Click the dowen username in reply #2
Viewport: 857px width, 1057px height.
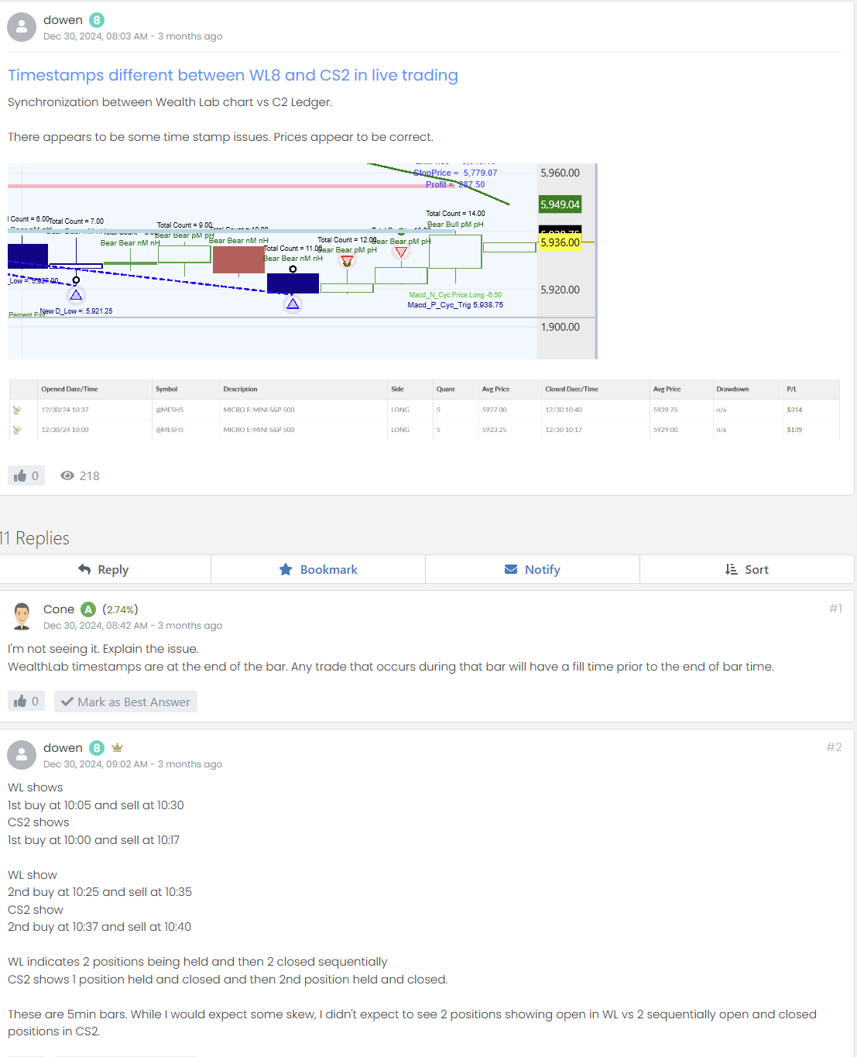coord(63,748)
